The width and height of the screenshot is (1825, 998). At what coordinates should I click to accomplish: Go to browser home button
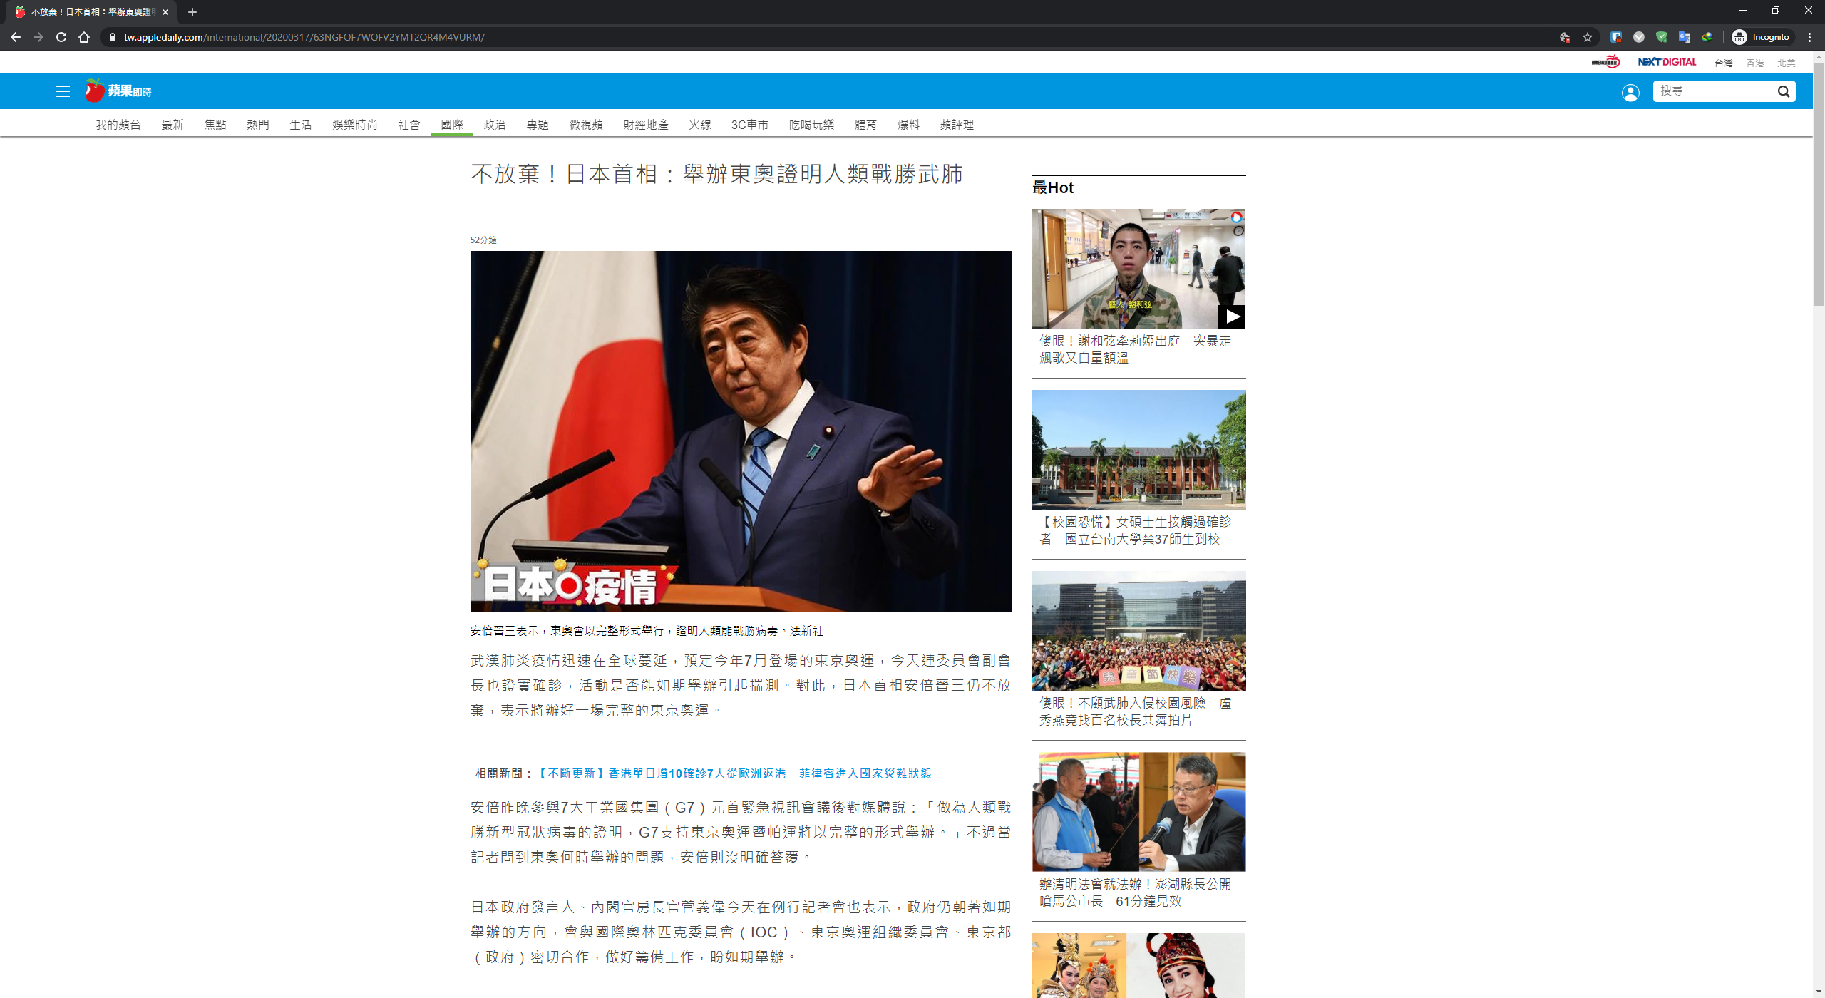[x=84, y=37]
